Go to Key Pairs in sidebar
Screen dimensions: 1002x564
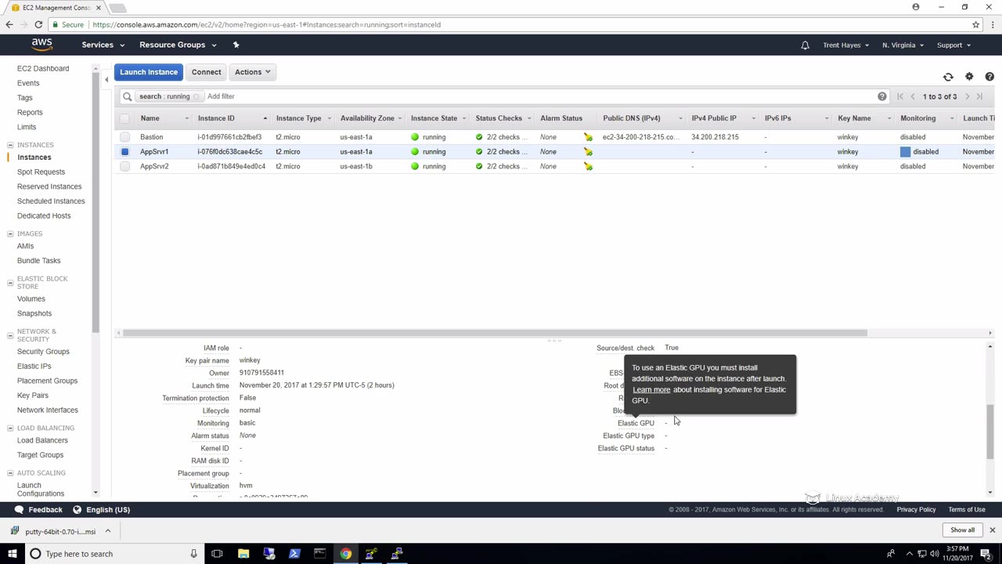[x=33, y=396]
